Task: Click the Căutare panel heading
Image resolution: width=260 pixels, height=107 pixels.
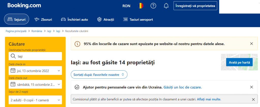Action: click(x=17, y=44)
